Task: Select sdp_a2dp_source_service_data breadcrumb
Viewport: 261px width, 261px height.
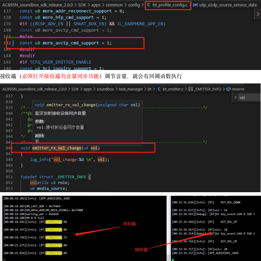Action: [x=228, y=5]
